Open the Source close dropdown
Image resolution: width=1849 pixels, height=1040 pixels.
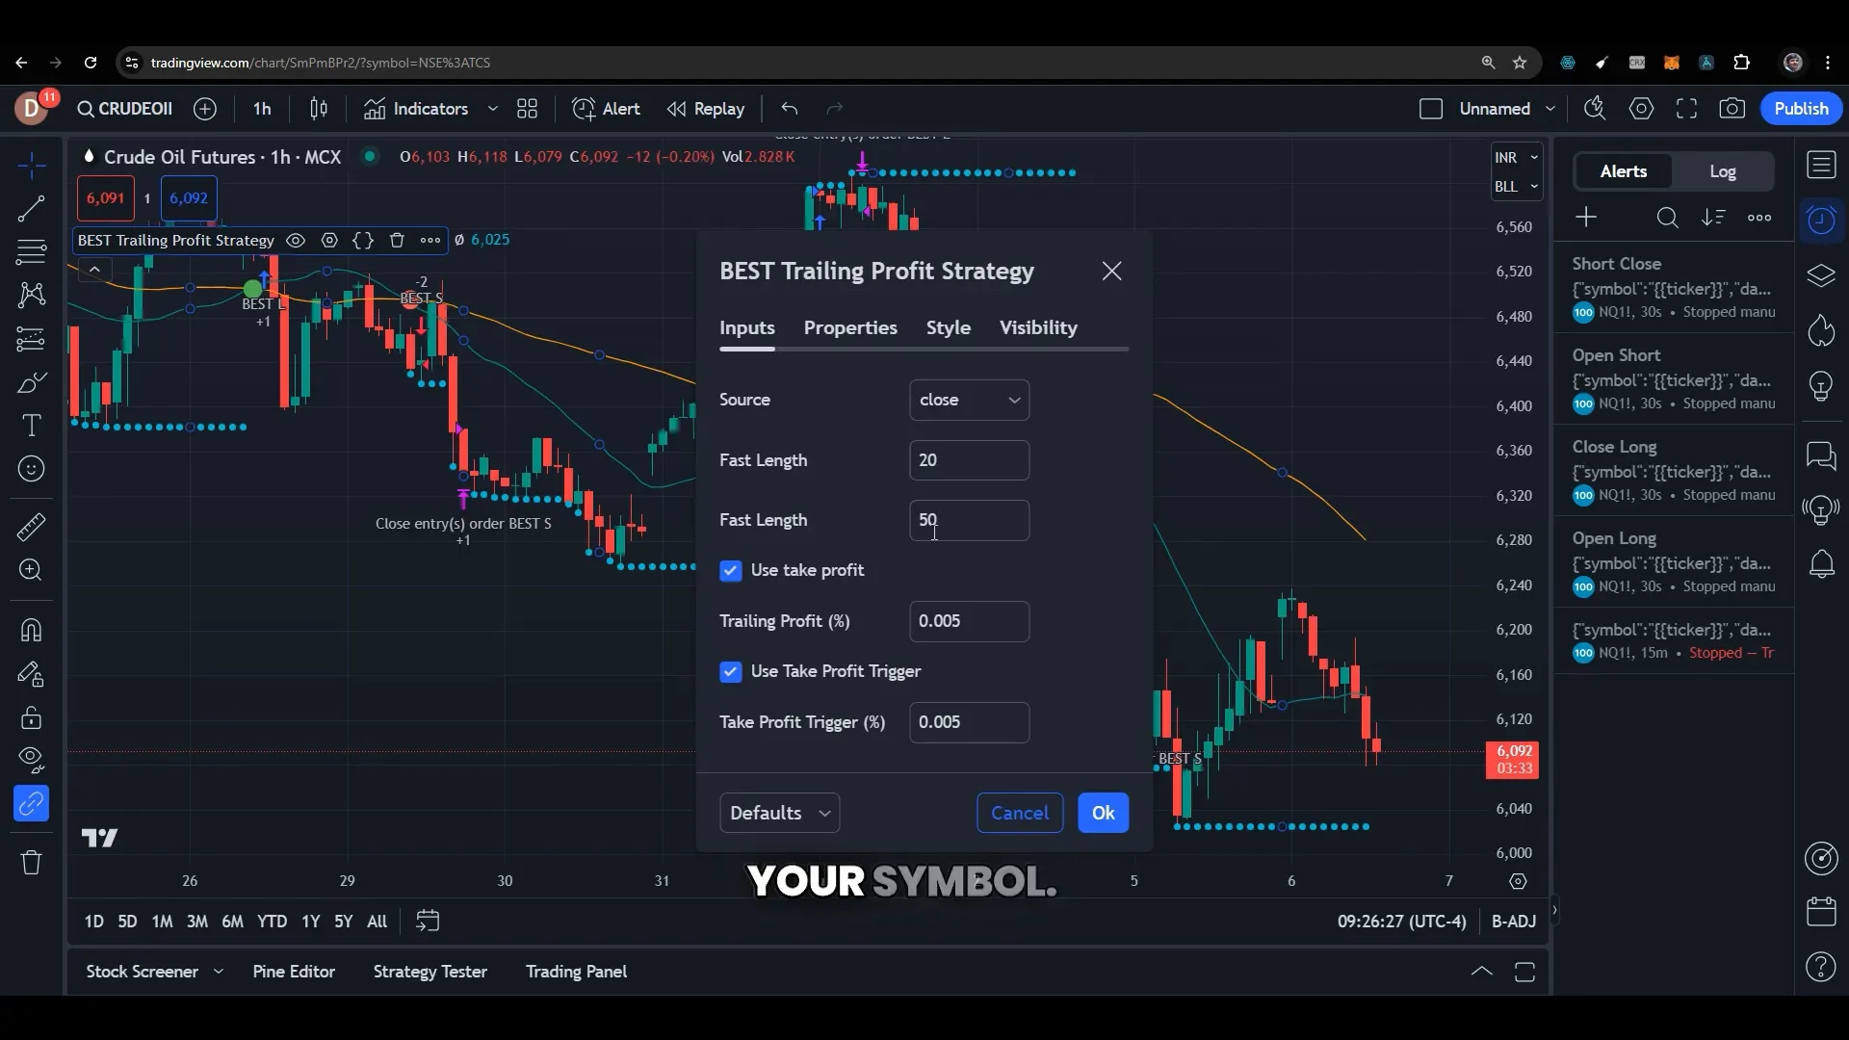(969, 401)
